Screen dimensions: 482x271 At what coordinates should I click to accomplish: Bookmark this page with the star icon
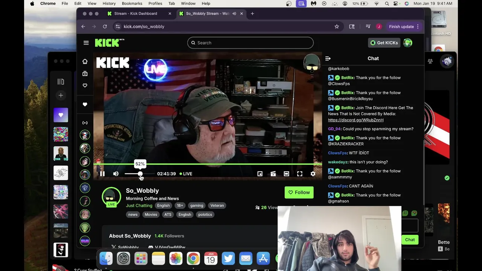pyautogui.click(x=337, y=26)
